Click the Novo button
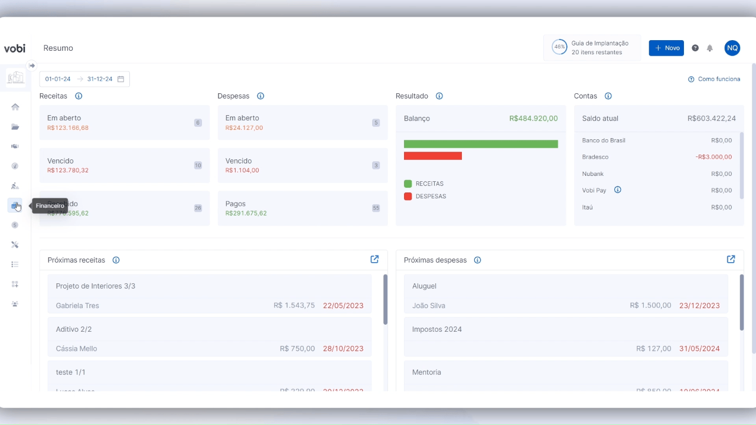The width and height of the screenshot is (756, 425). [x=666, y=48]
